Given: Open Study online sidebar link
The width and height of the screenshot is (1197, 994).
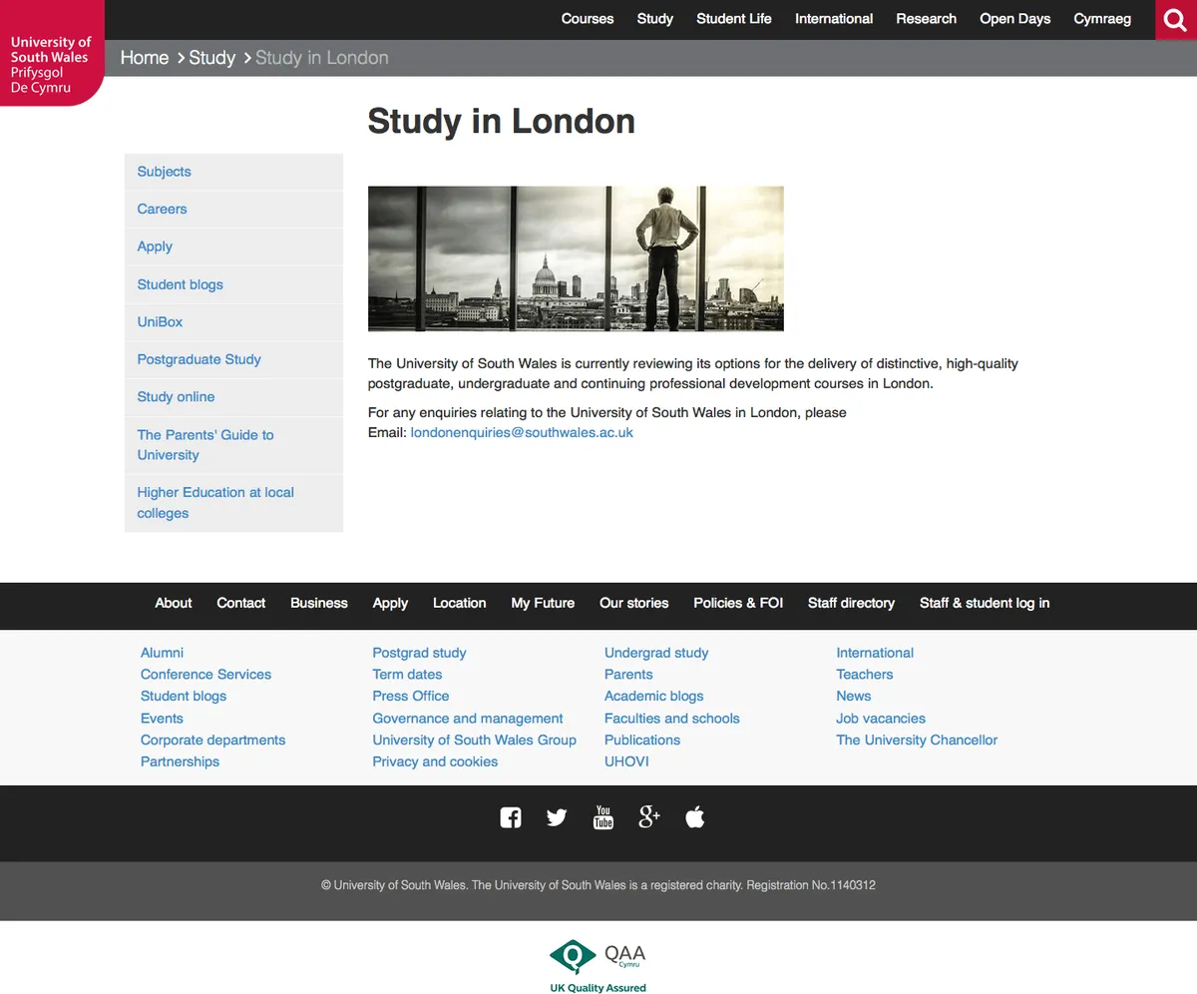Looking at the screenshot, I should pos(233,397).
